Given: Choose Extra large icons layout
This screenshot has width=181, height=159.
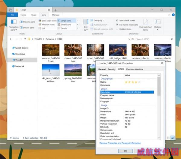Looking at the screenshot, I should click(47, 21).
